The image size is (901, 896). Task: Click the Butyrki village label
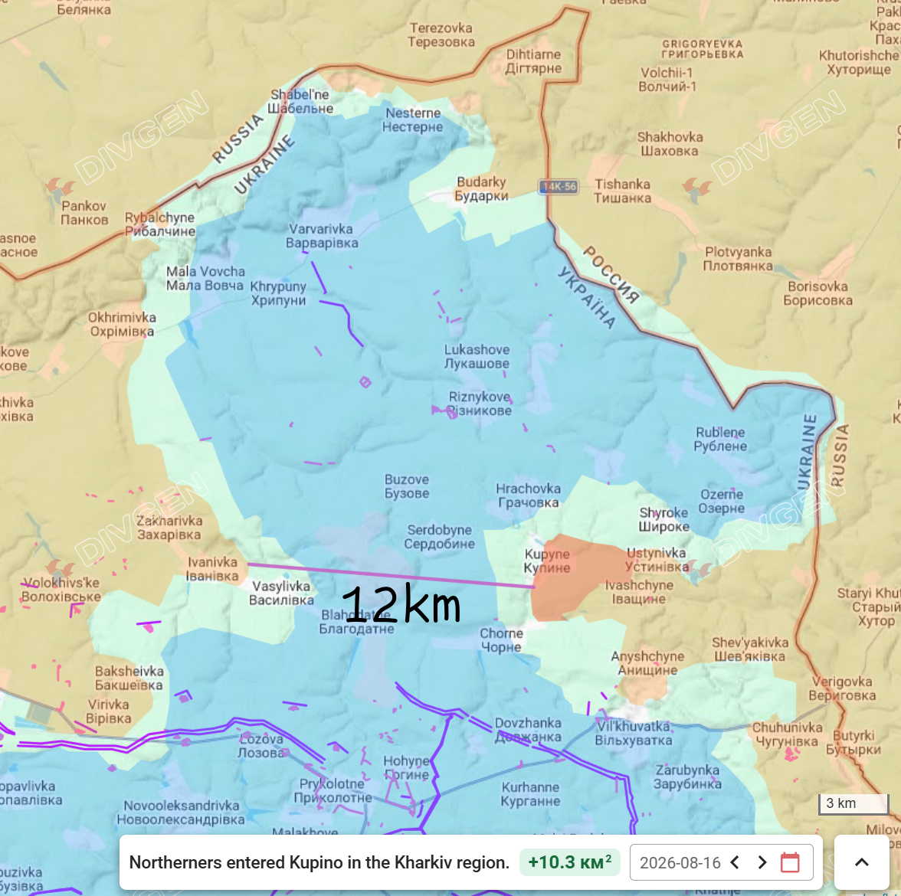click(853, 743)
